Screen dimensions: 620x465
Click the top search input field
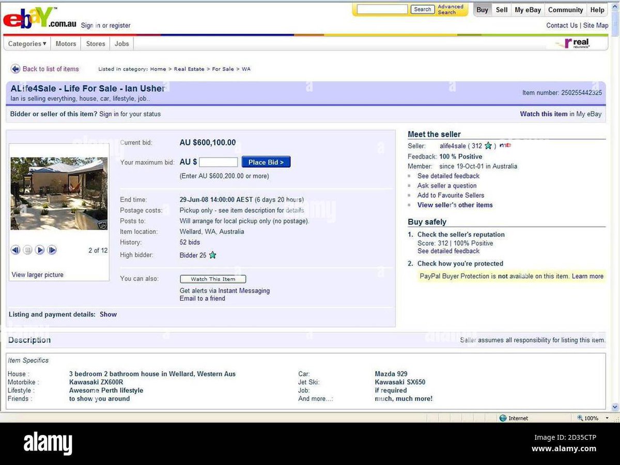pos(382,9)
